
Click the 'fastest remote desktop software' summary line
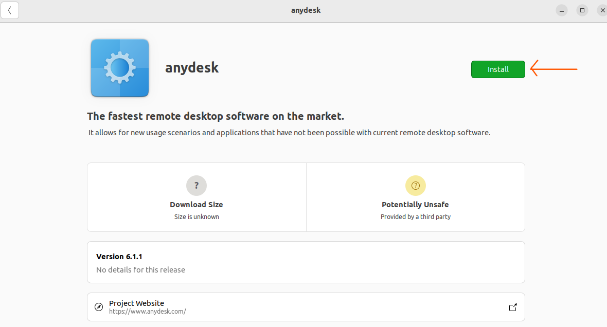tap(216, 116)
